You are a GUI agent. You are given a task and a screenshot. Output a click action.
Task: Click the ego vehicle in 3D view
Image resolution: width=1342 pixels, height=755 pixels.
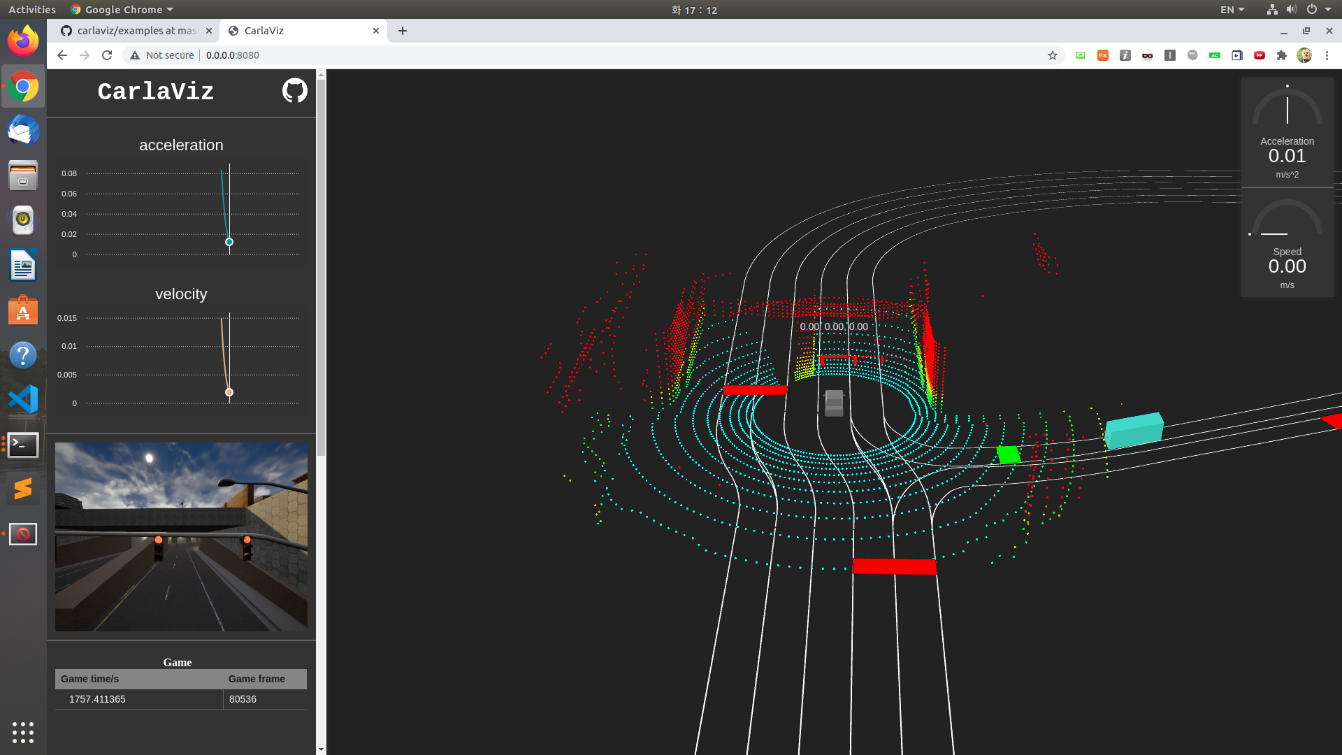click(834, 403)
